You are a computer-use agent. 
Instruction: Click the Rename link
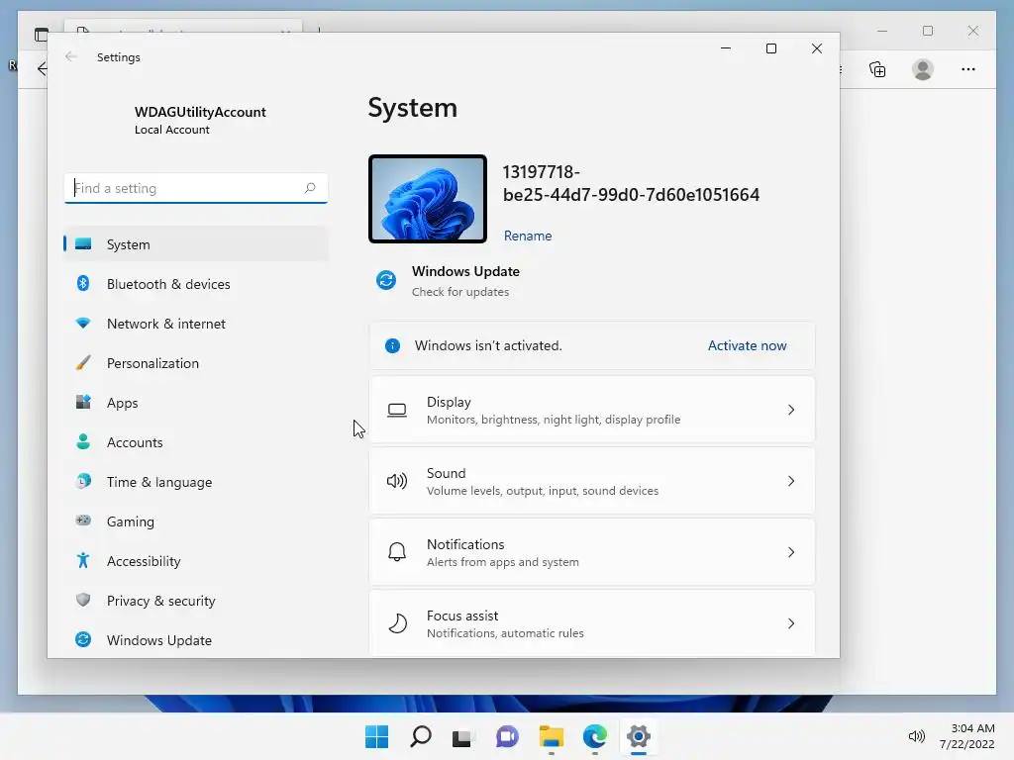(x=528, y=236)
